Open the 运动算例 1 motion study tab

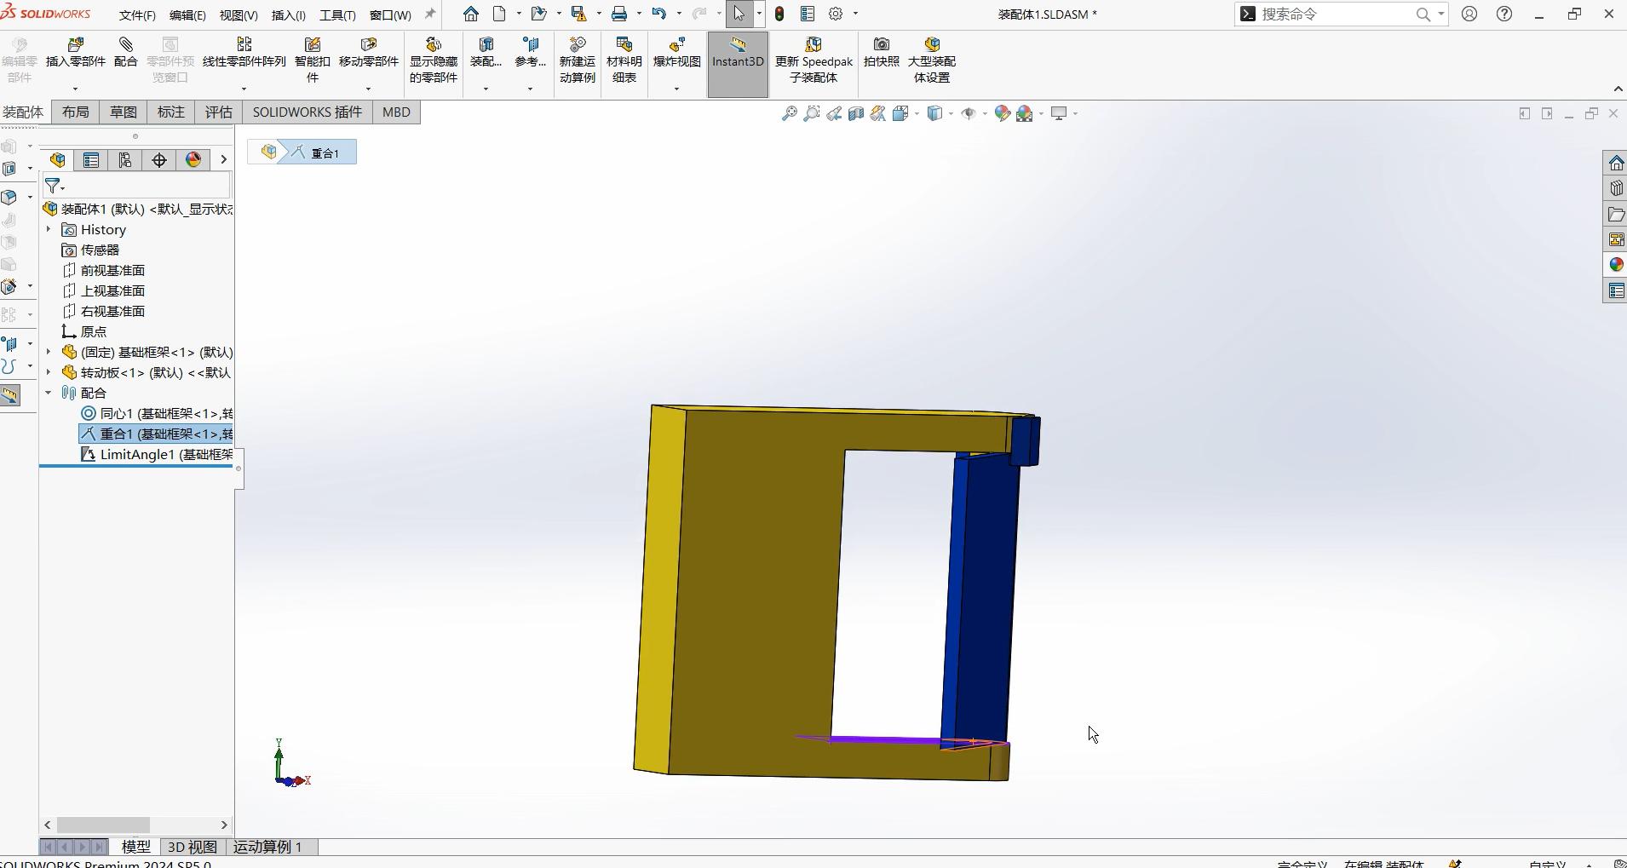coord(267,847)
